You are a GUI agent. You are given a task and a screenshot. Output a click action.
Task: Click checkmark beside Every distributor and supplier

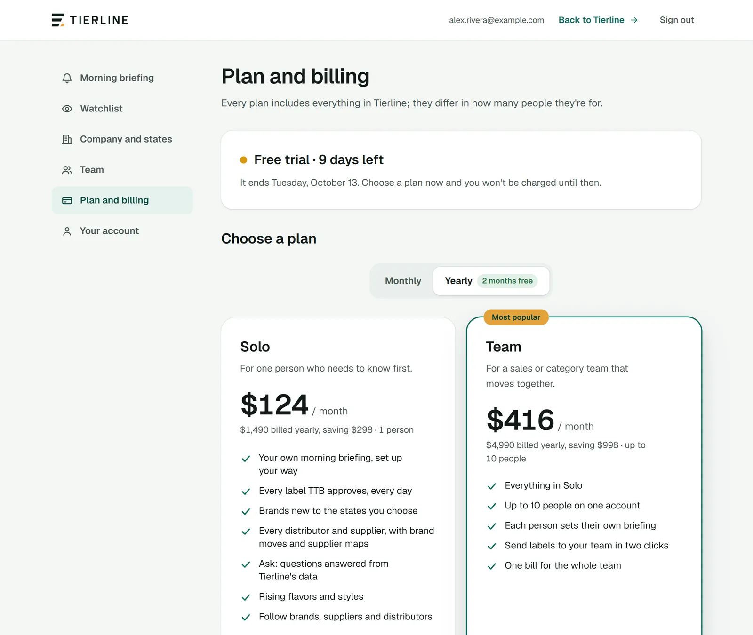coord(246,532)
